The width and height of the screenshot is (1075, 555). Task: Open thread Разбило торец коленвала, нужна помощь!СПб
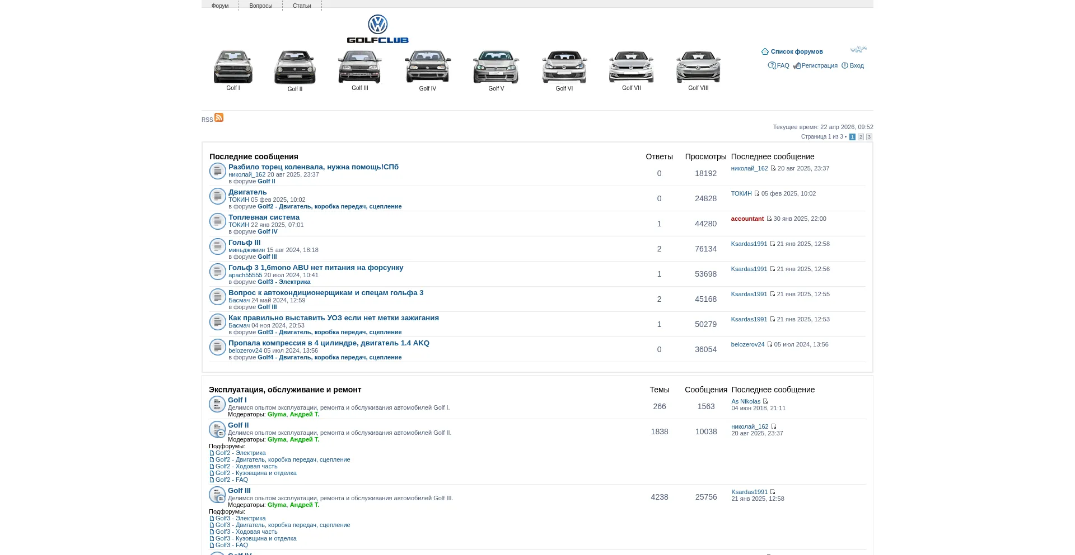[314, 167]
